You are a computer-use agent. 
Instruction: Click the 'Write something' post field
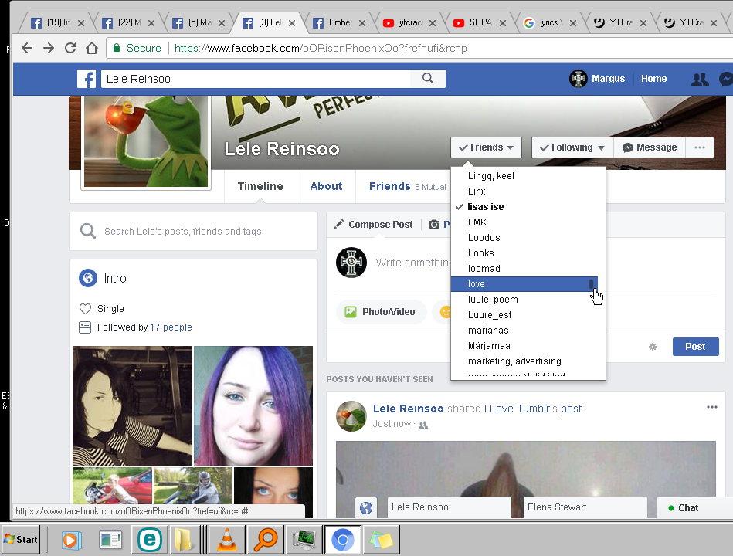coord(413,263)
